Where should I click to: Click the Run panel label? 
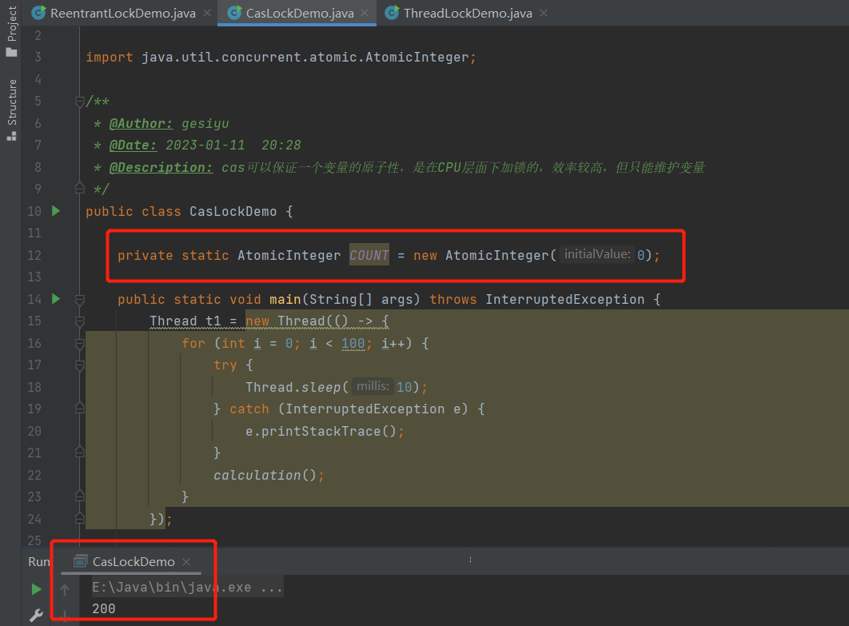pyautogui.click(x=39, y=561)
